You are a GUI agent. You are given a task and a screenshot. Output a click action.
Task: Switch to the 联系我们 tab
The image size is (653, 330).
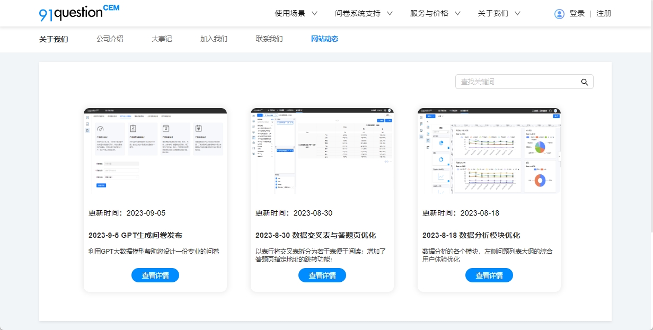click(x=269, y=39)
